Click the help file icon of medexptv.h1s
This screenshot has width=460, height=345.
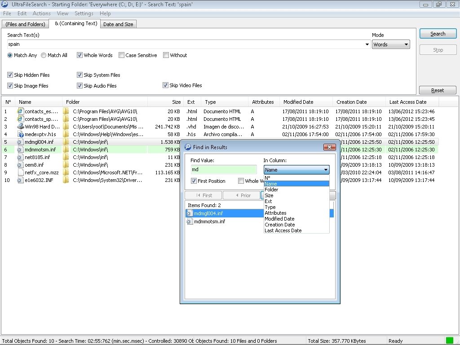[20, 134]
